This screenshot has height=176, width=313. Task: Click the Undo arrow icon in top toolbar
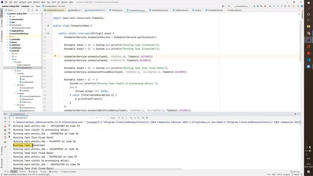pos(289,6)
